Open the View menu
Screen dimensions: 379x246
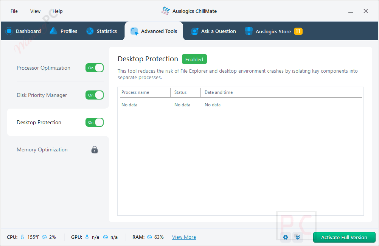click(x=35, y=11)
